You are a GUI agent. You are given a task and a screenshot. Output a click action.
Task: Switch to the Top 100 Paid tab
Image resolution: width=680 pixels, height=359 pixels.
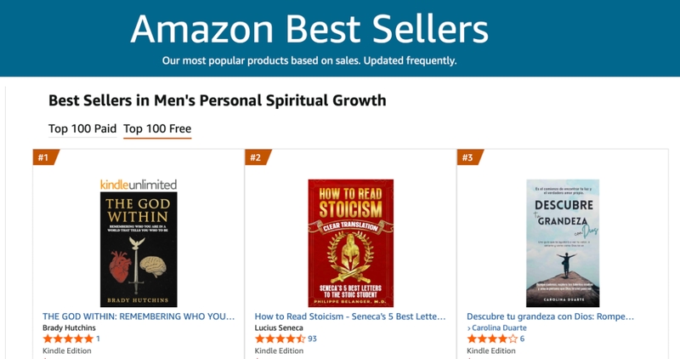[x=82, y=129]
